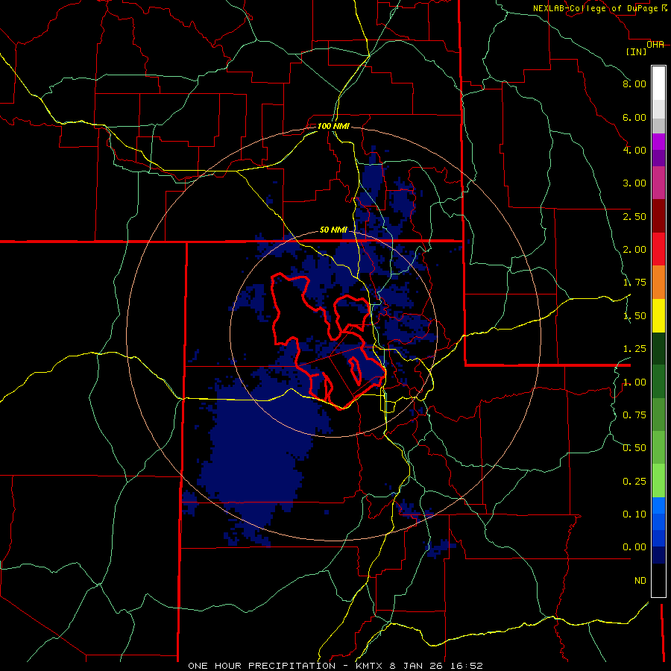The height and width of the screenshot is (671, 671).
Task: Select the 2.00 legend value
Action: point(634,250)
